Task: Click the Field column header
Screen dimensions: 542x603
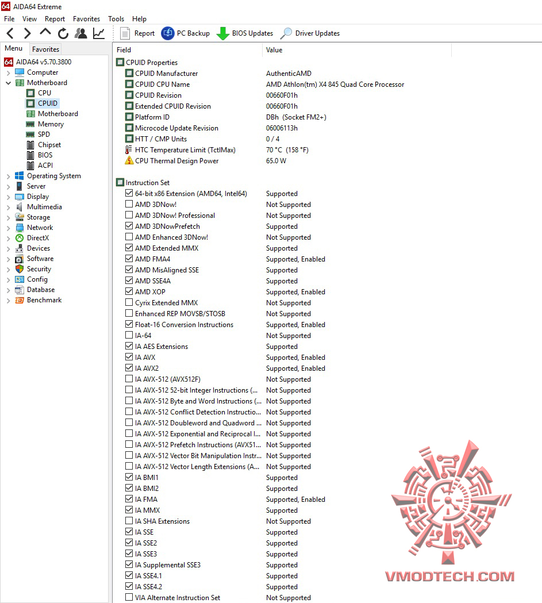Action: coord(188,50)
